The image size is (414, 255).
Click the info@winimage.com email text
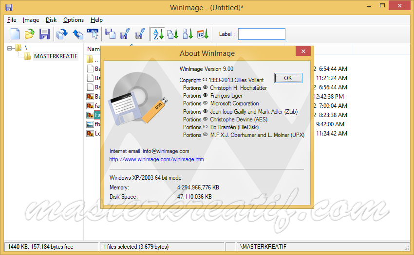pos(166,151)
